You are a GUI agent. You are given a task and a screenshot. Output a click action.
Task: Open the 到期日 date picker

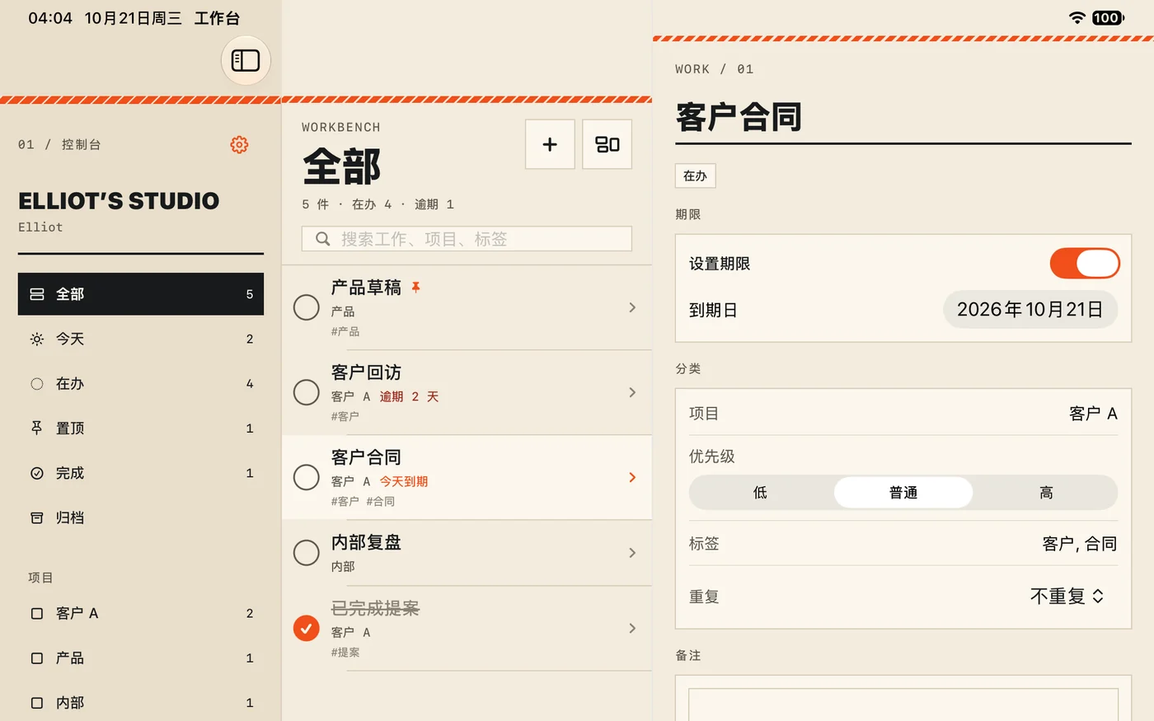click(x=1030, y=310)
